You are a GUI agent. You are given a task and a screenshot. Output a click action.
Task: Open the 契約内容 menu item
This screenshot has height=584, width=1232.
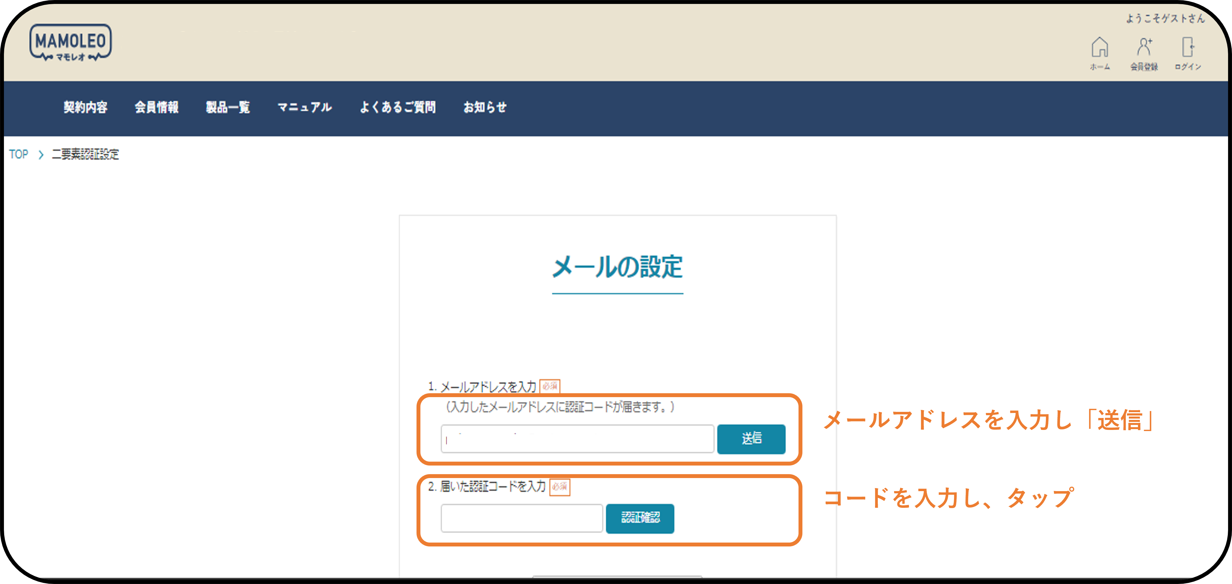tap(86, 107)
